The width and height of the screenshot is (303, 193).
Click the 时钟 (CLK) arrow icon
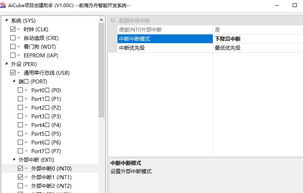(x=19, y=29)
